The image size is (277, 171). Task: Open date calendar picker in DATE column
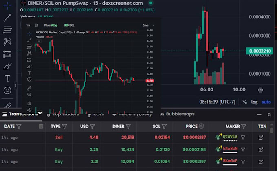41,126
